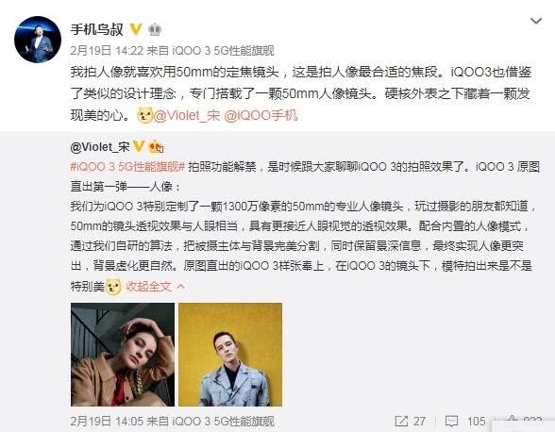555x432 pixels.
Task: Open 手机鸟叔's profile avatar
Action: click(38, 40)
